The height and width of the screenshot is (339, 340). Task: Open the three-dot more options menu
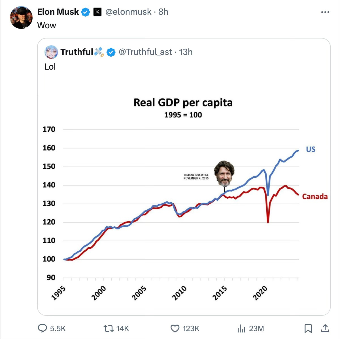point(325,12)
